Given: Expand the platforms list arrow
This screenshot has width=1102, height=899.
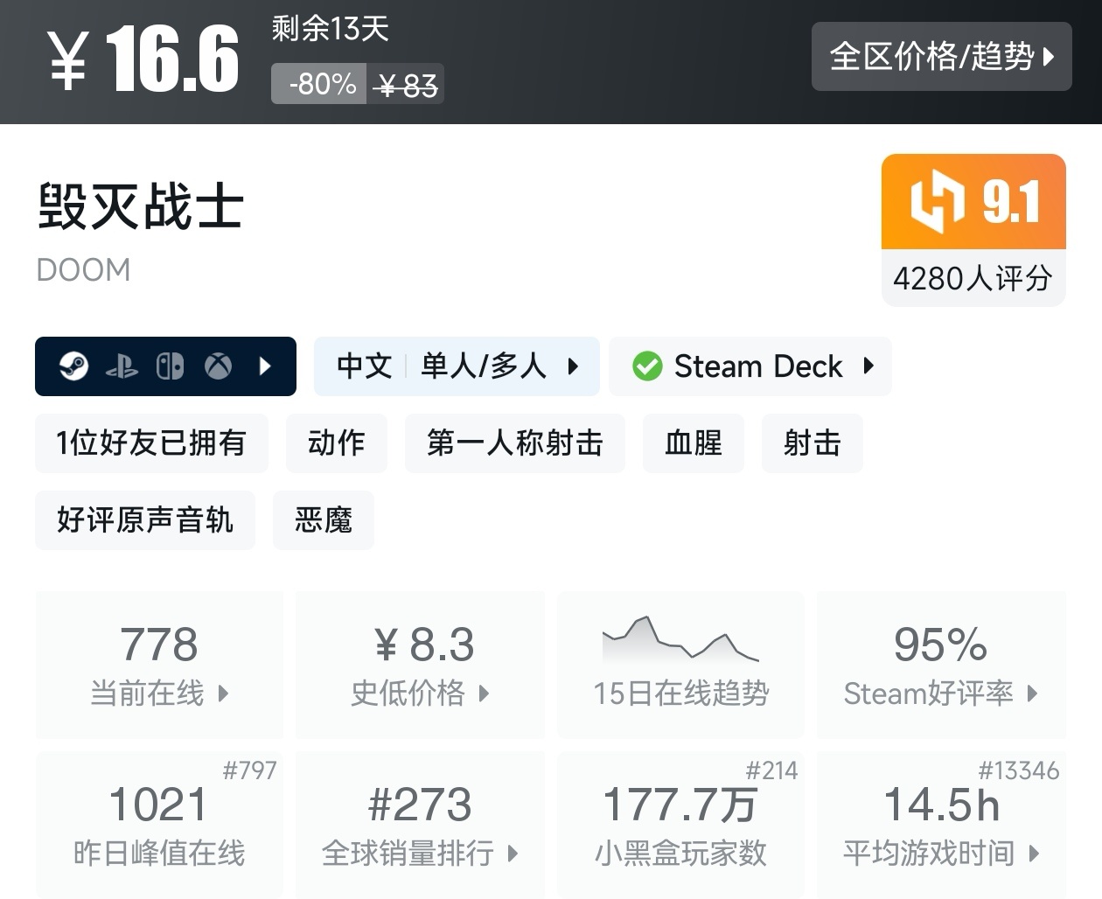Looking at the screenshot, I should (x=266, y=366).
